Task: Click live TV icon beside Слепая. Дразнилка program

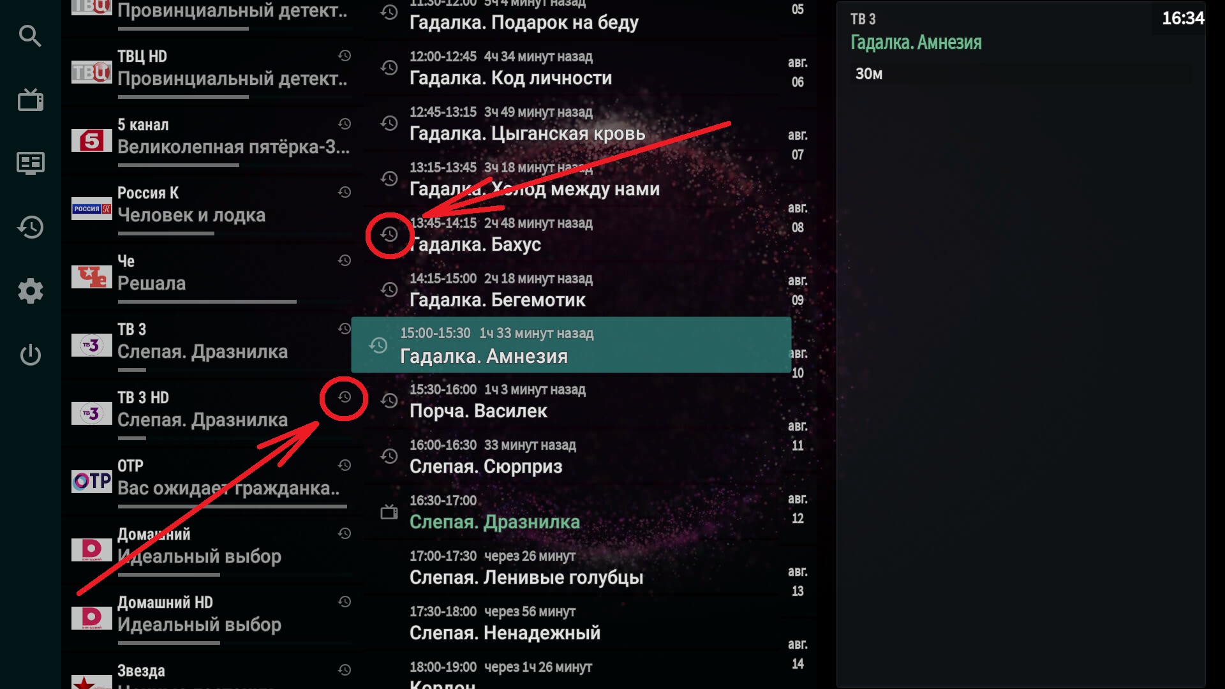Action: [389, 512]
